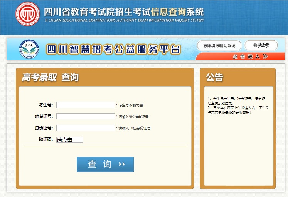
Task: Click the 请输入9位准考证号 hint text
Action: click(133, 117)
